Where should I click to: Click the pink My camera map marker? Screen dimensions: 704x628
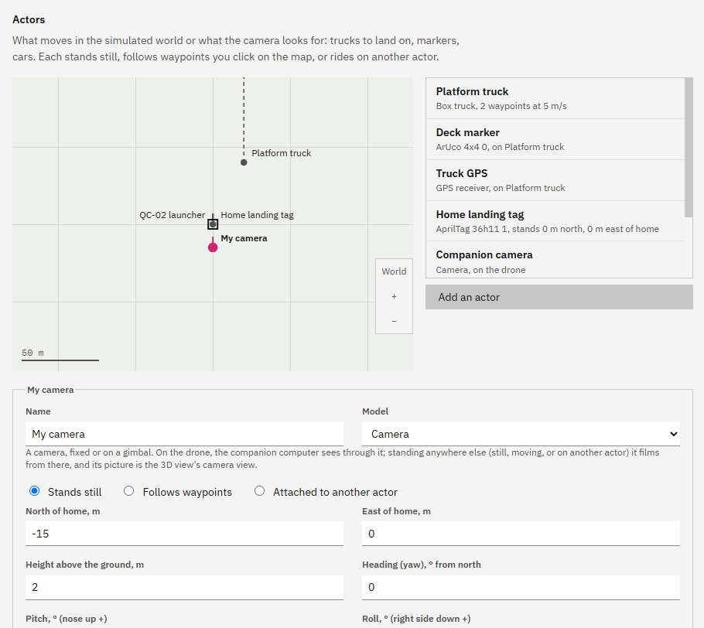pyautogui.click(x=213, y=247)
